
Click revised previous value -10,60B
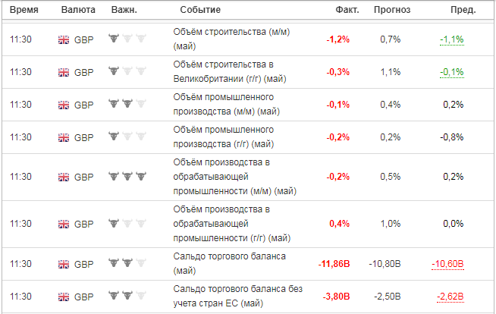447,264
